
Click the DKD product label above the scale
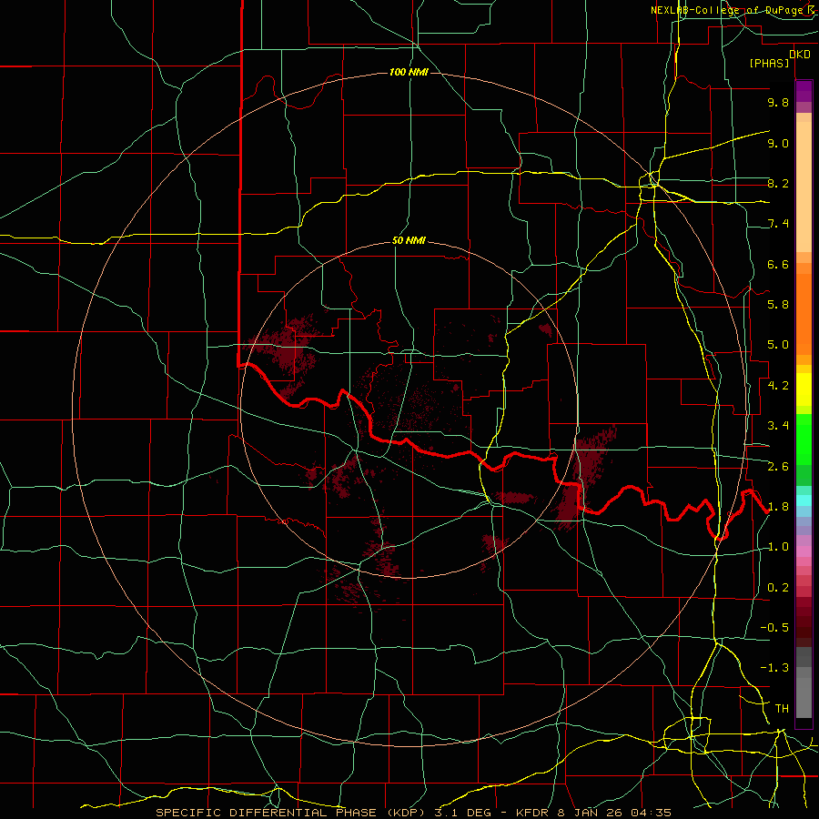tap(799, 55)
